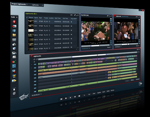This screenshot has width=150, height=117.
Task: Select the film reel with pencil tool
Action: pos(14,44)
